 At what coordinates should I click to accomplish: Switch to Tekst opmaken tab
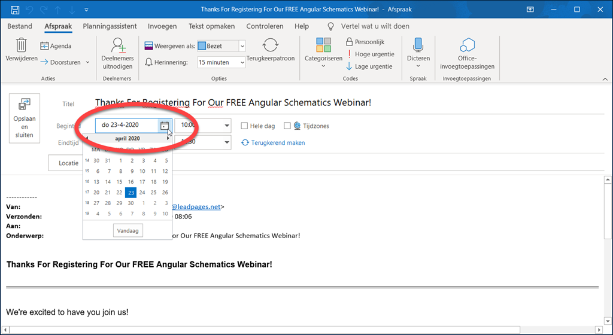(212, 26)
